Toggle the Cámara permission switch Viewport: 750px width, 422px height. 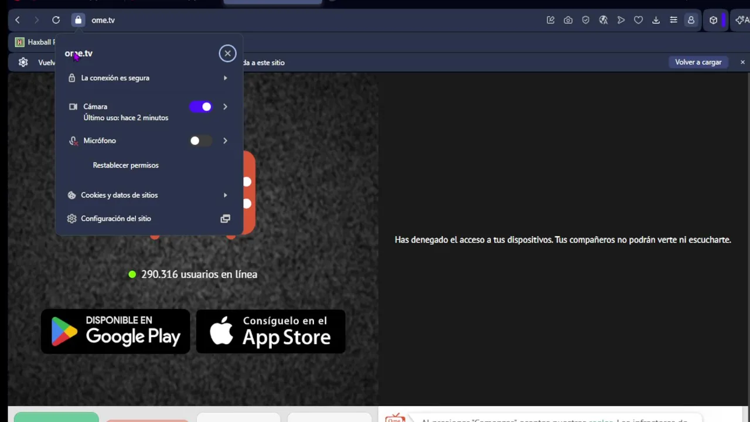(x=200, y=107)
